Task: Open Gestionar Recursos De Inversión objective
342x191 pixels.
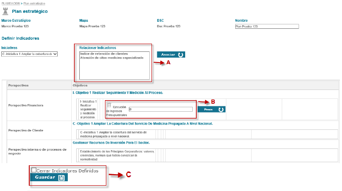Action: 111,143
